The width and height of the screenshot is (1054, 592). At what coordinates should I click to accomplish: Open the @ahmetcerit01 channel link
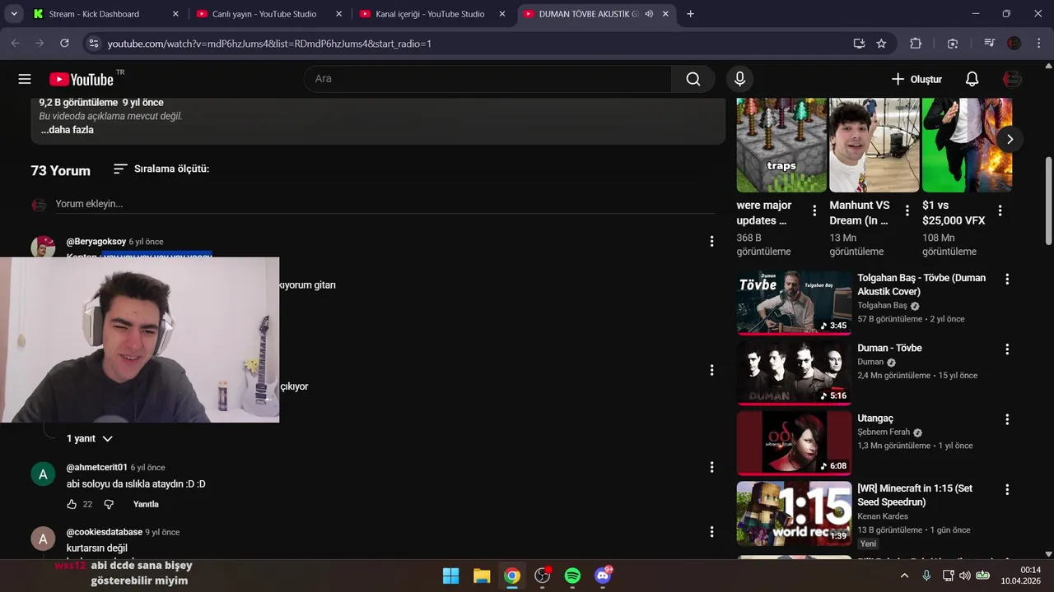(x=97, y=467)
